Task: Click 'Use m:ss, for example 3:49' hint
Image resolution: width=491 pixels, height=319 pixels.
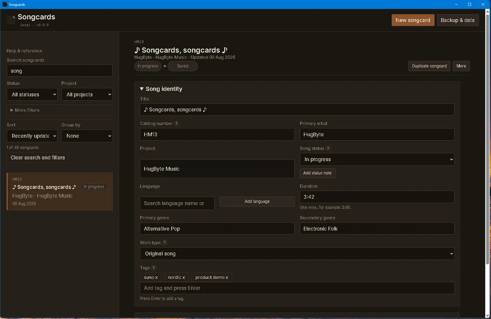Action: (x=325, y=208)
